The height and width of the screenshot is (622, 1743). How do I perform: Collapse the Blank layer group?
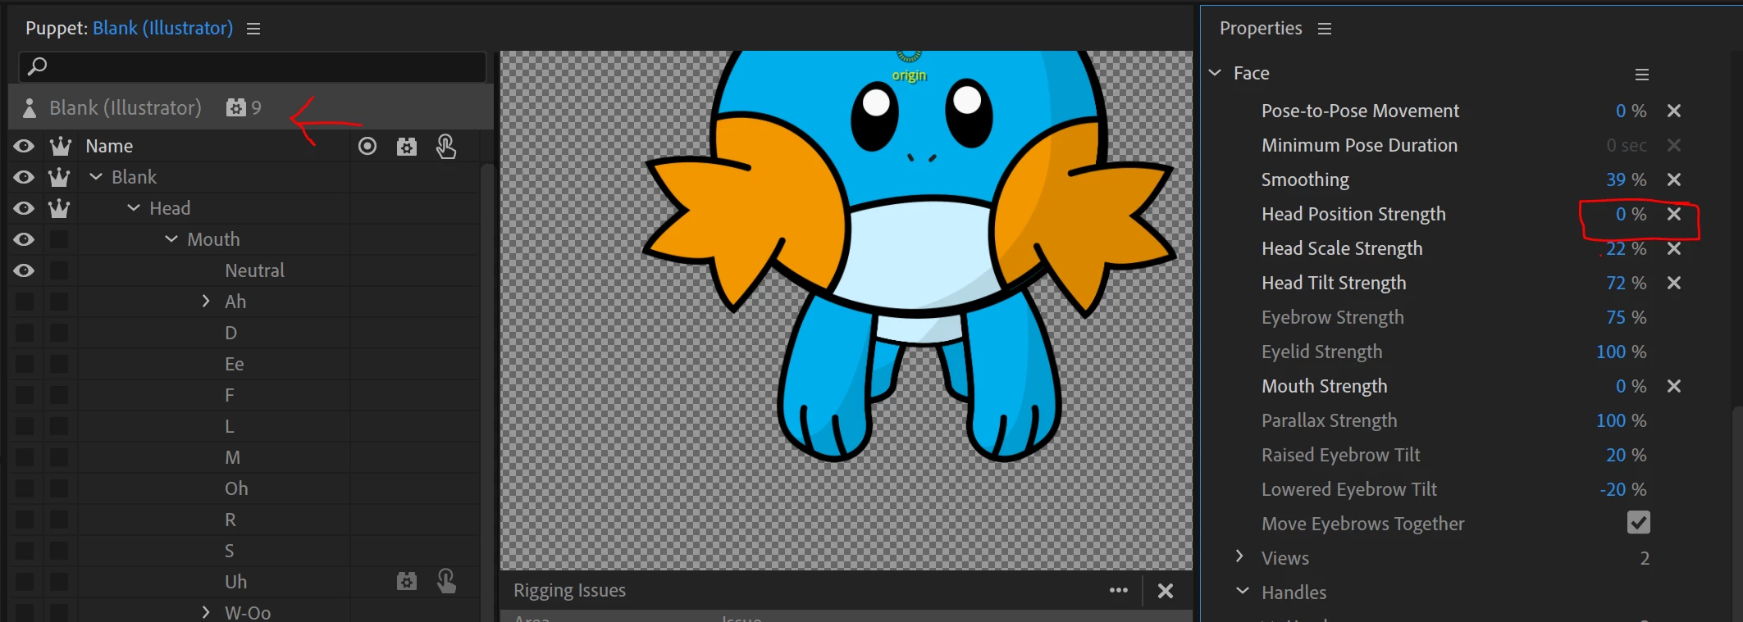click(x=96, y=177)
